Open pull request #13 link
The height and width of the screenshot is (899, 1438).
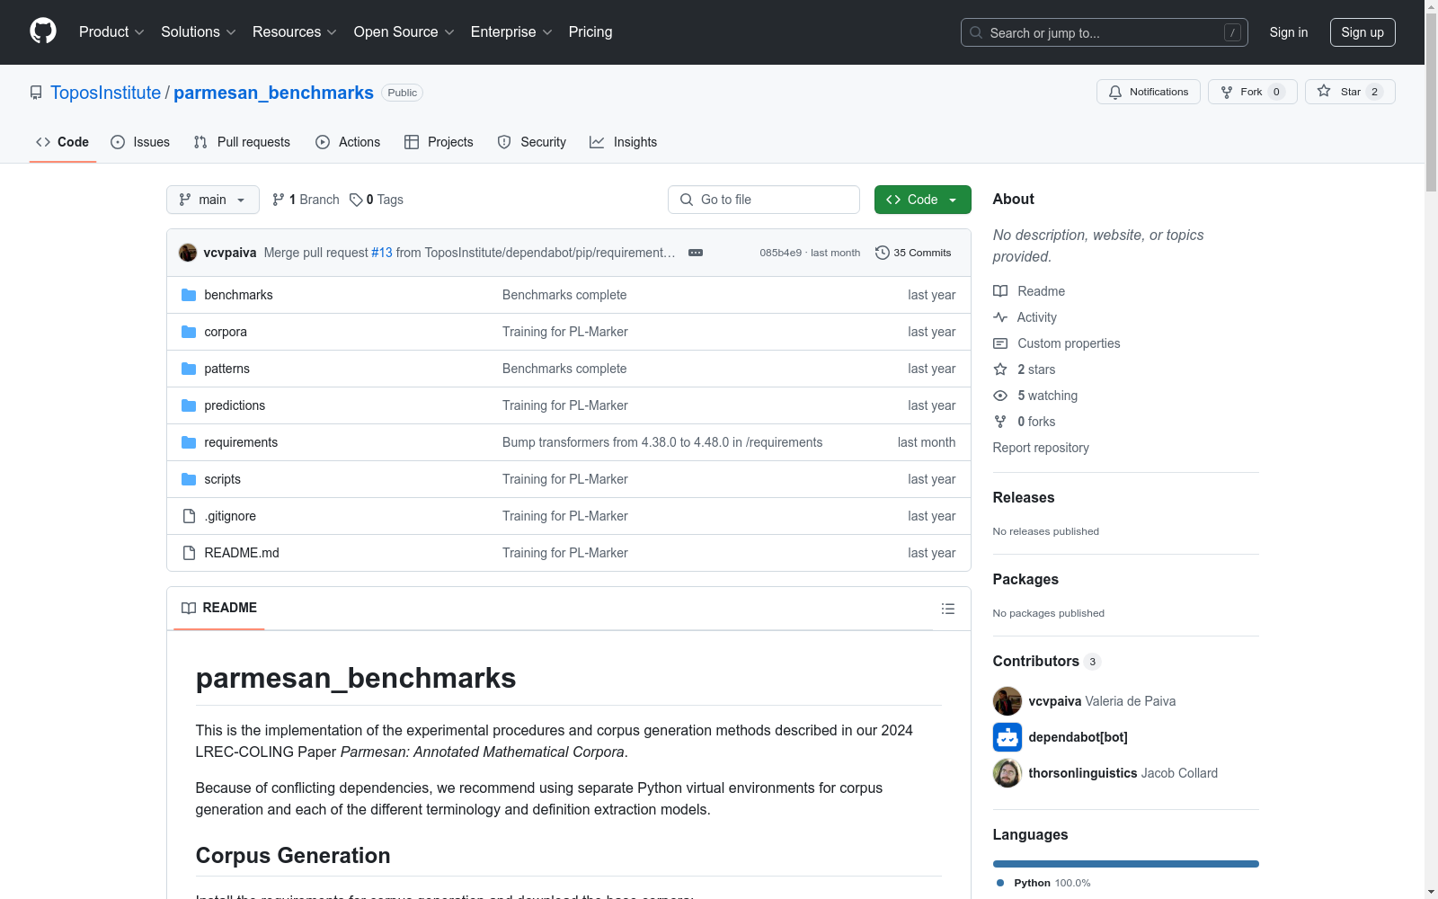(382, 253)
